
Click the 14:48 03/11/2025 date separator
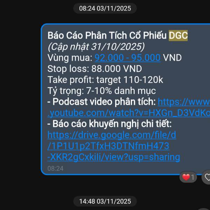tap(105, 201)
